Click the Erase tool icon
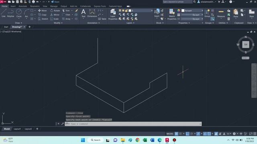The width and height of the screenshot is (257, 144). pyautogui.click(x=76, y=10)
